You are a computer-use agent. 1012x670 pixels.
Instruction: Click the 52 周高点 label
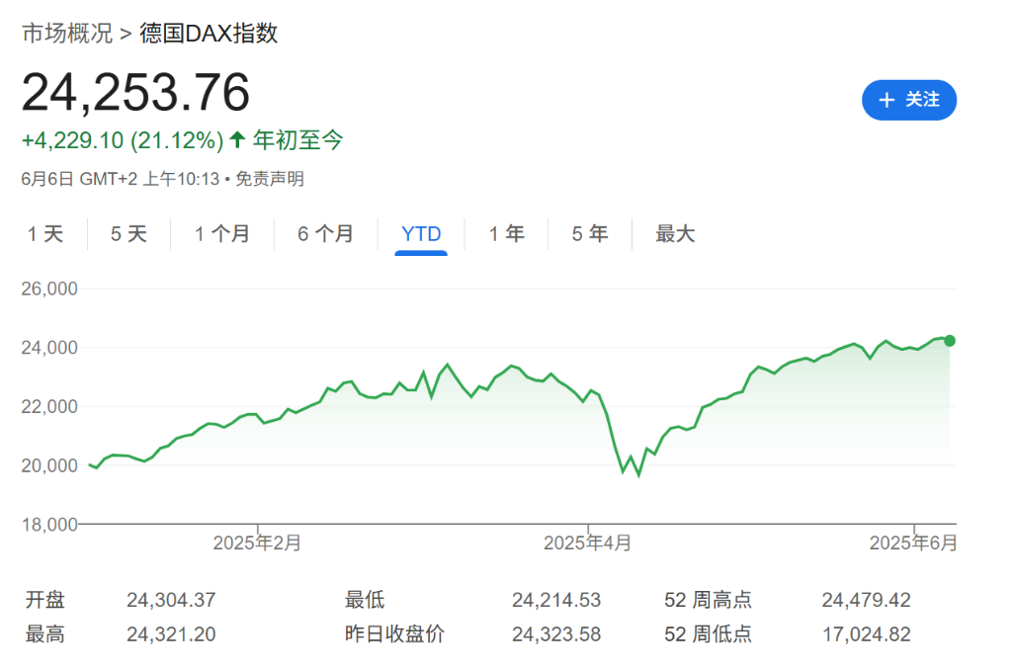[708, 600]
